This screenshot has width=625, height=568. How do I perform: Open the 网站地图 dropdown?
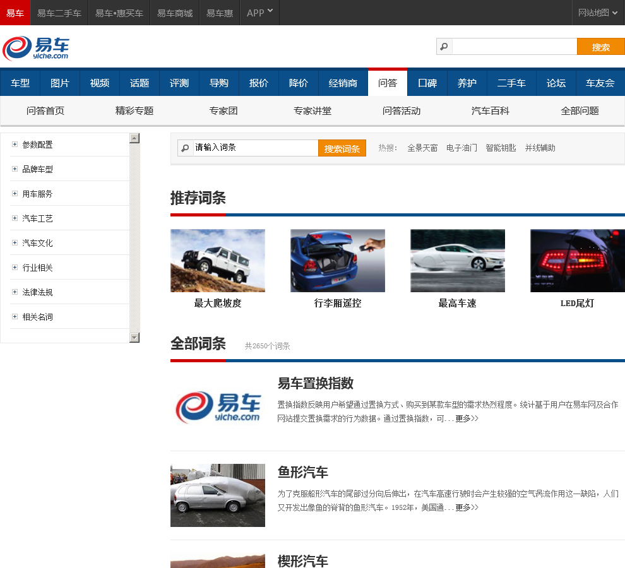598,13
